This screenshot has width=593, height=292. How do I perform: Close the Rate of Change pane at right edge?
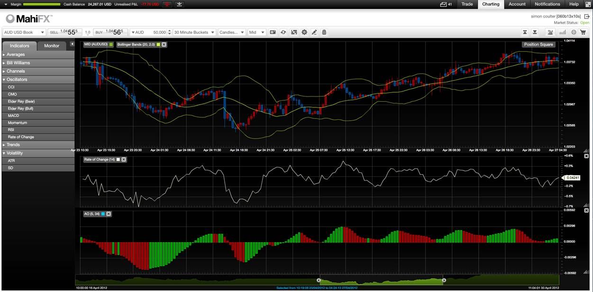586,156
